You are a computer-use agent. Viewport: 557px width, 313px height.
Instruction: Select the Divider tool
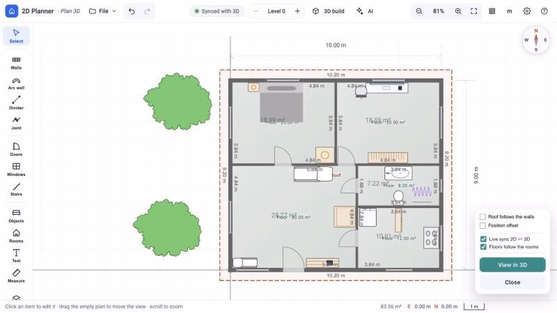pyautogui.click(x=16, y=103)
